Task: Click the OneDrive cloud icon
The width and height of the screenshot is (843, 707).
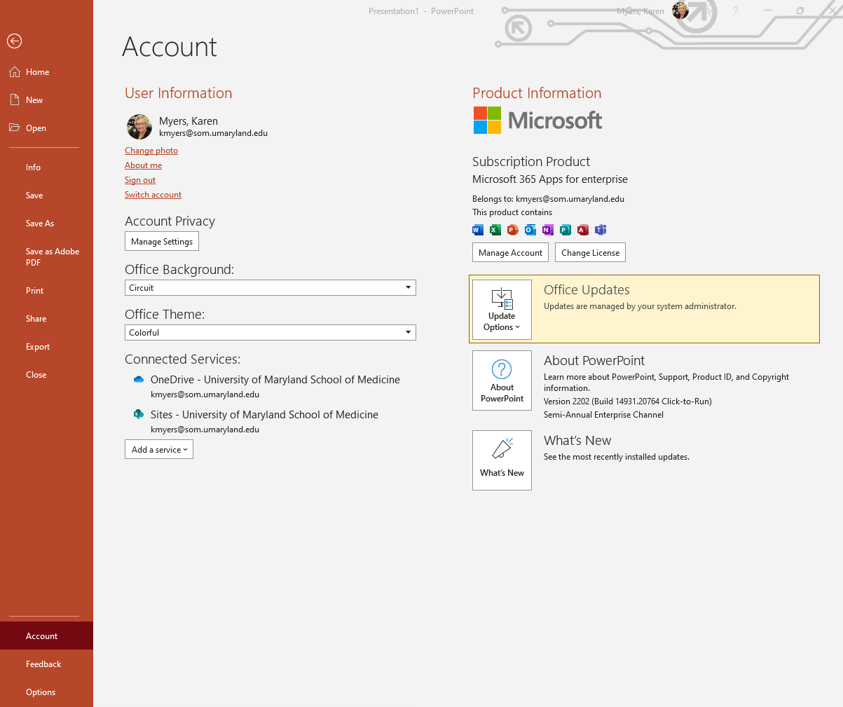Action: (x=139, y=379)
